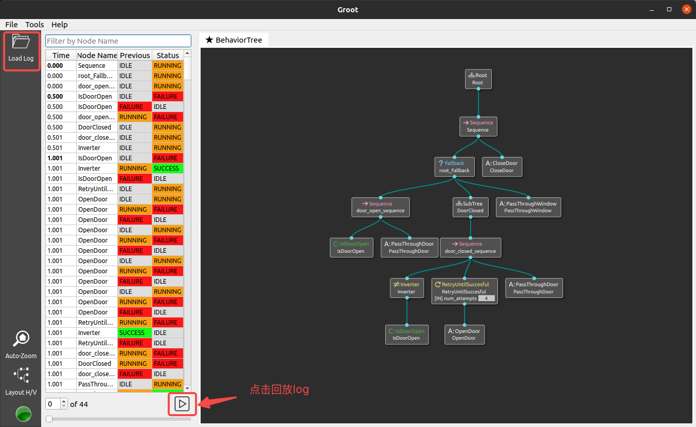Decrement the frame counter with the down arrow
Viewport: 696px width, 427px height.
(x=64, y=406)
